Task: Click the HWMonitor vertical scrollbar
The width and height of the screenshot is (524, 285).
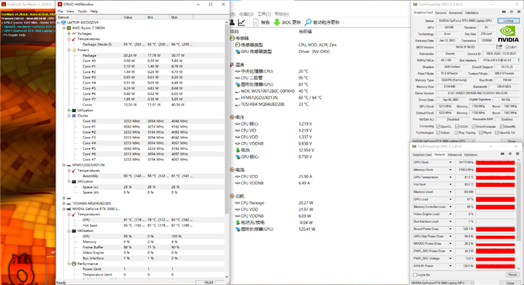Action: click(227, 149)
